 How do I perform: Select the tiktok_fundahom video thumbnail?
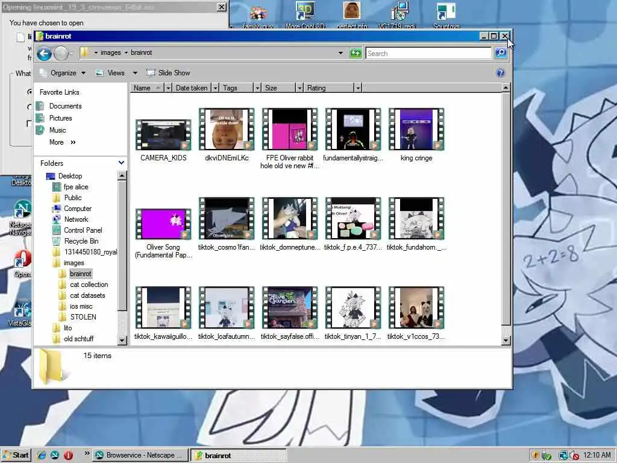tap(416, 219)
